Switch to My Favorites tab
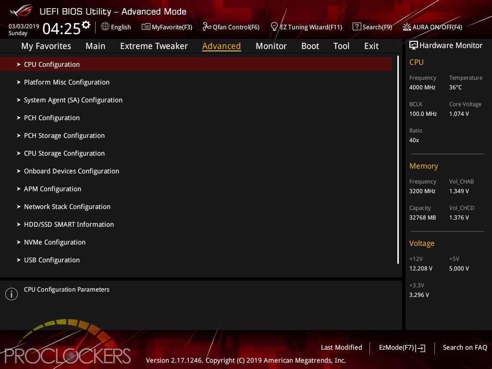 pos(46,46)
